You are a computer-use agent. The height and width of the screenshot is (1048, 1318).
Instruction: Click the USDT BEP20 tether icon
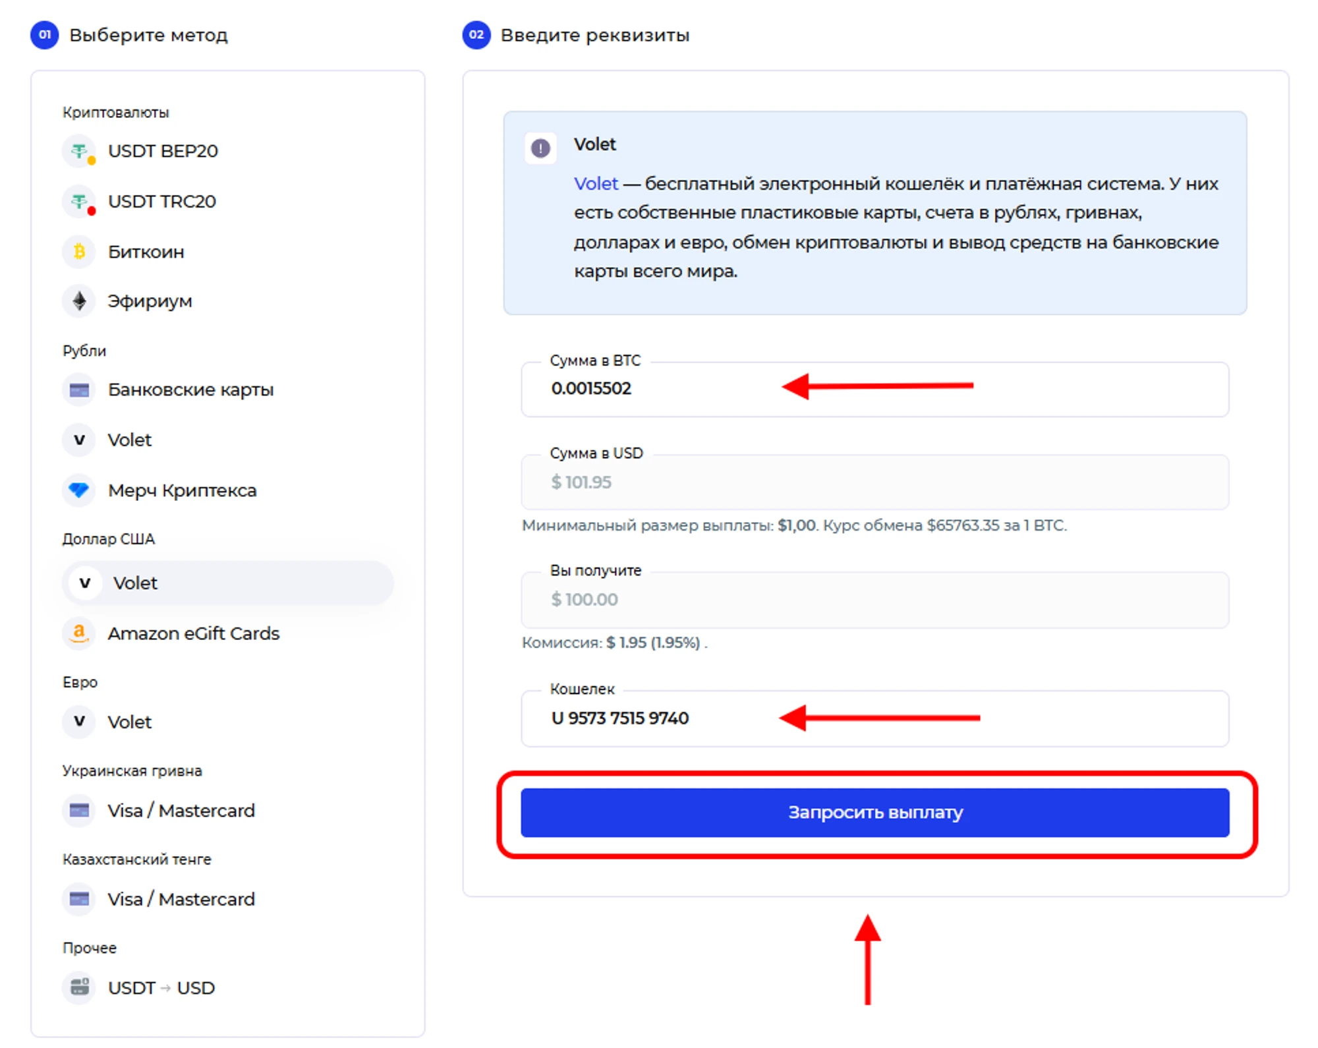(80, 152)
